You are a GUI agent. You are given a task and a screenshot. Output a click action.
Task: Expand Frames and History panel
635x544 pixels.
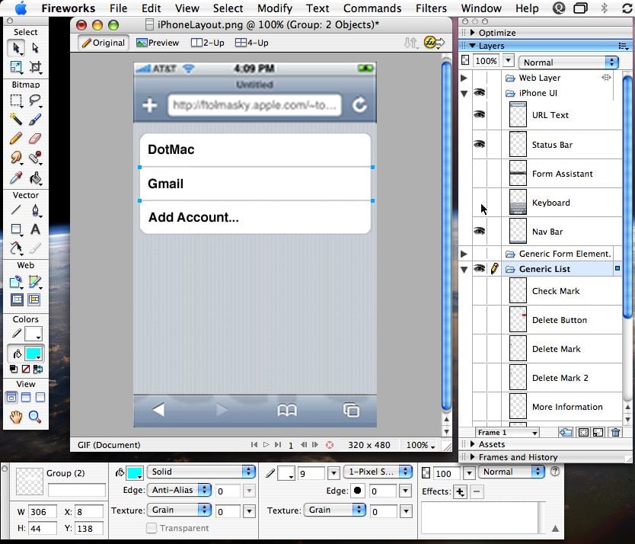(473, 457)
